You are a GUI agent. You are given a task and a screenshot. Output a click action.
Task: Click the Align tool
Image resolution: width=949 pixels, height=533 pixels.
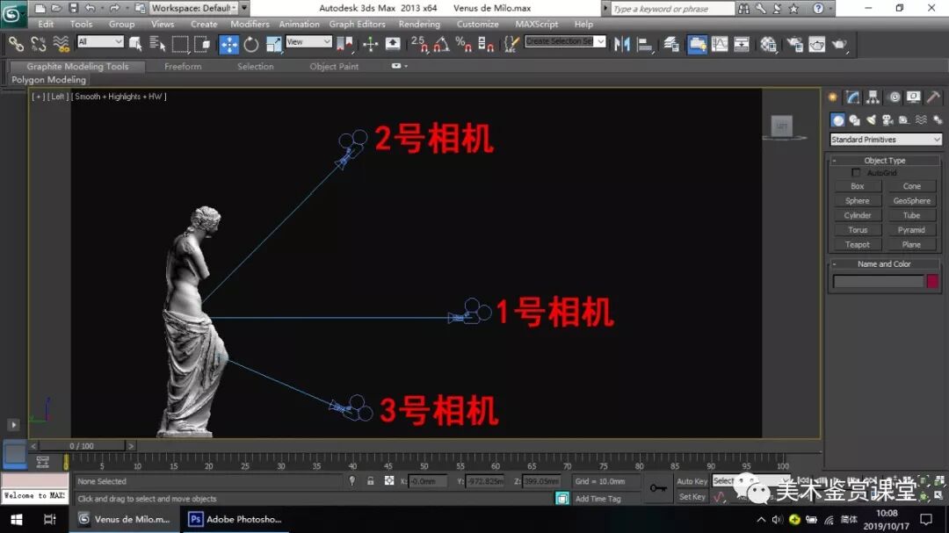tap(645, 44)
